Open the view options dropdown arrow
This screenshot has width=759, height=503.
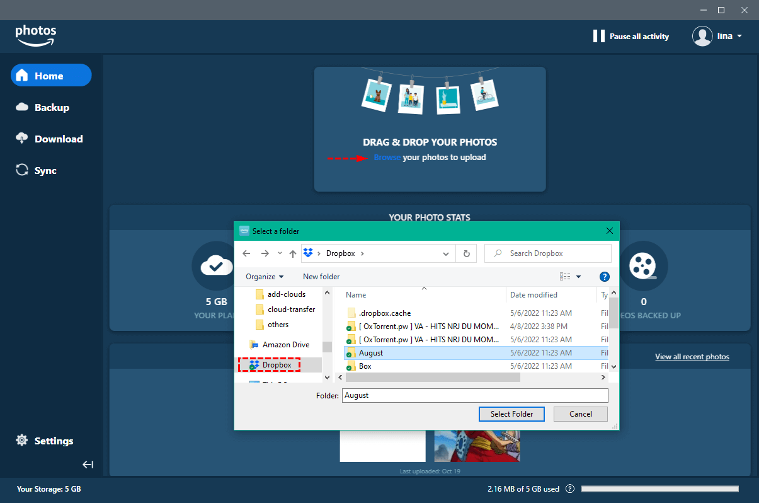(x=578, y=277)
